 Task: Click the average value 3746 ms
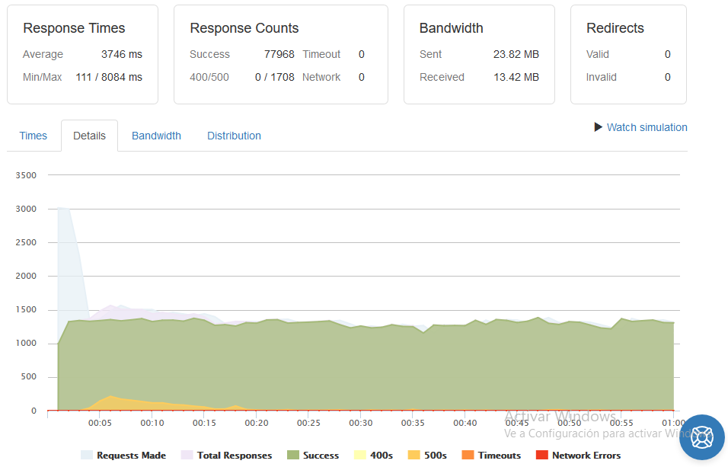click(122, 54)
